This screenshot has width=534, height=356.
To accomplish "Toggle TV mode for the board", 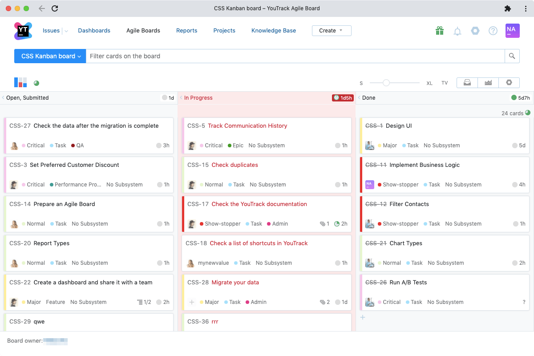I will [445, 83].
